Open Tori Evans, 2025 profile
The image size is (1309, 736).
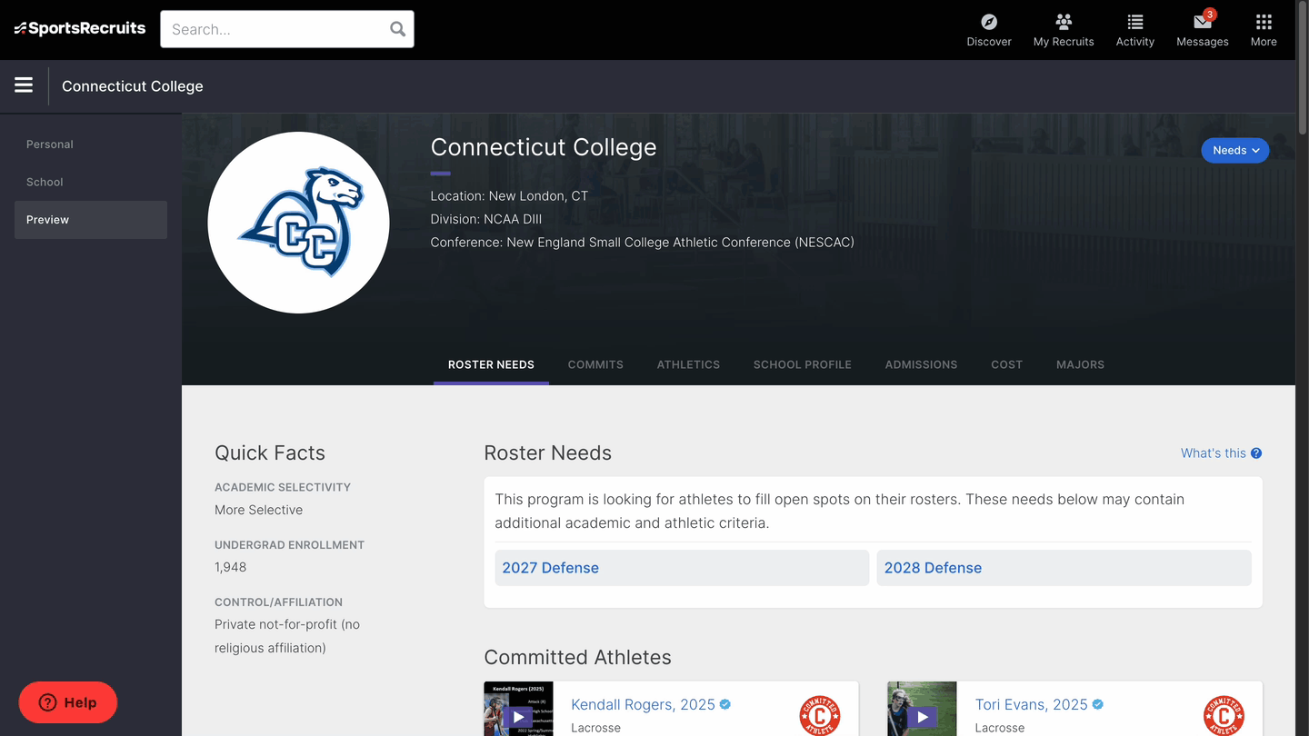tap(1031, 704)
